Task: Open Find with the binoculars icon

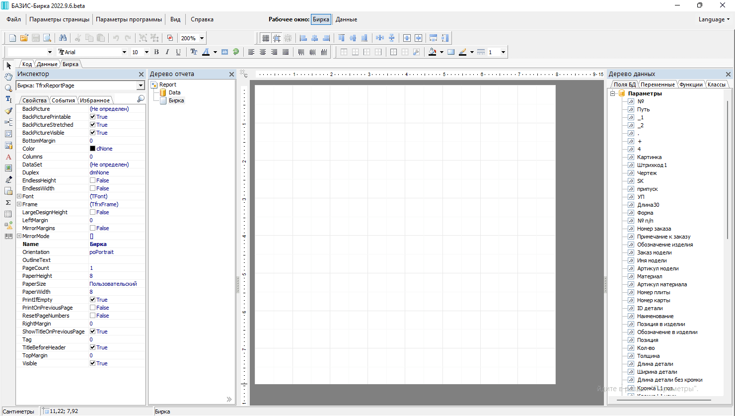Action: [x=63, y=38]
